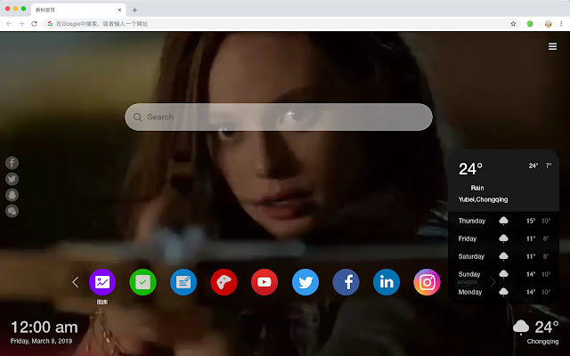Open the Twitter shortcut in the dock

305,282
